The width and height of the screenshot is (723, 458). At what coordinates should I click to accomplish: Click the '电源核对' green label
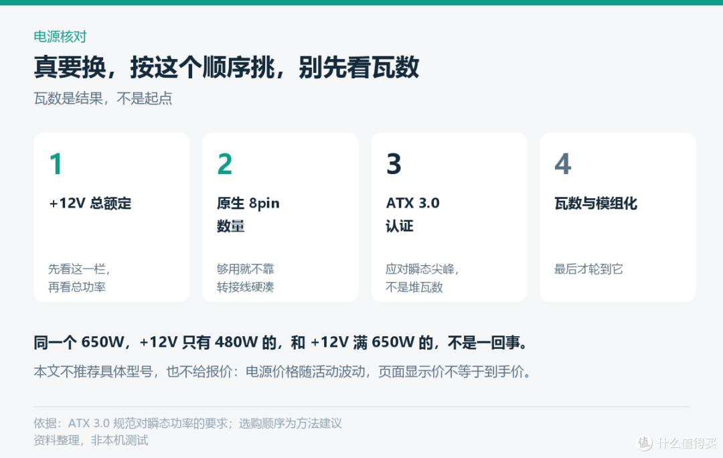click(x=60, y=36)
